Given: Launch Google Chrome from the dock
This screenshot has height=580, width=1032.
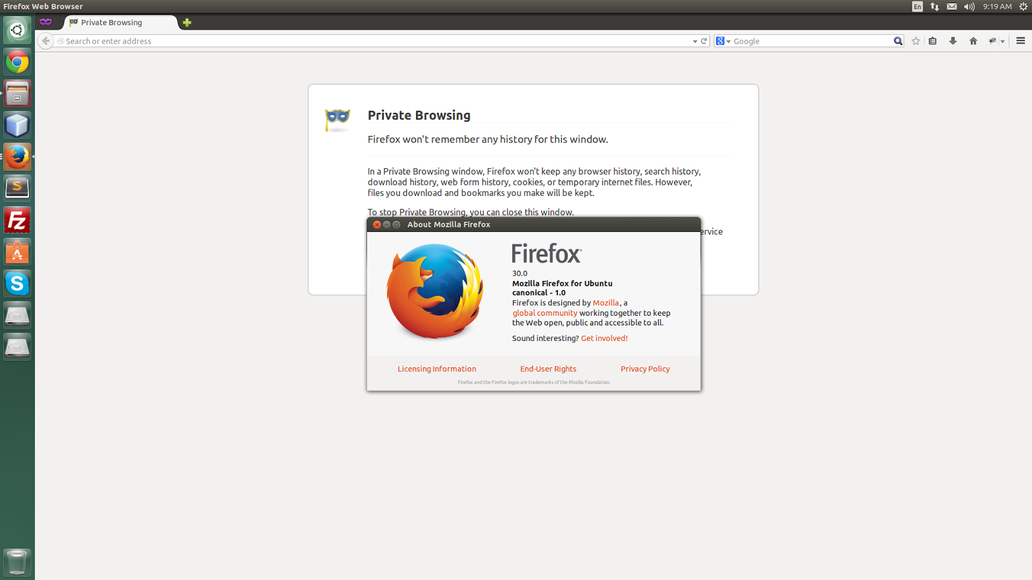Looking at the screenshot, I should [x=17, y=62].
